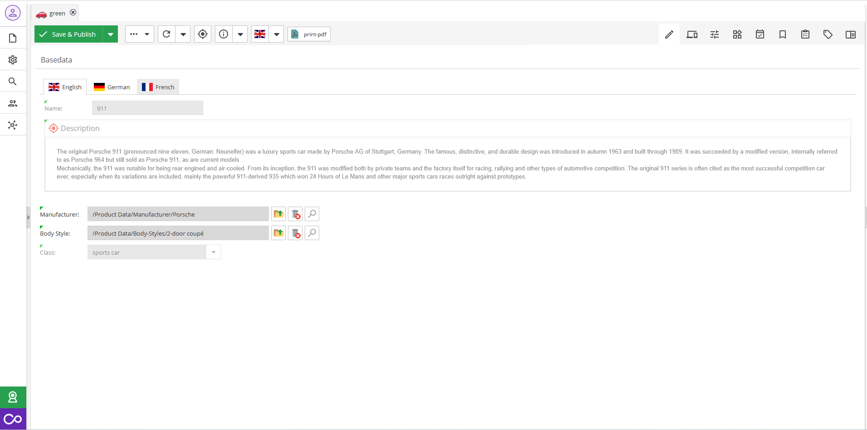
Task: Expand the language flag dropdown arrow
Action: point(276,34)
